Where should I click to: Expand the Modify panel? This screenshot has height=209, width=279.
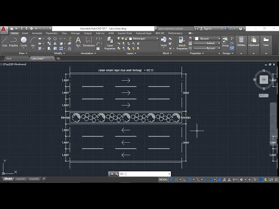tap(59, 53)
